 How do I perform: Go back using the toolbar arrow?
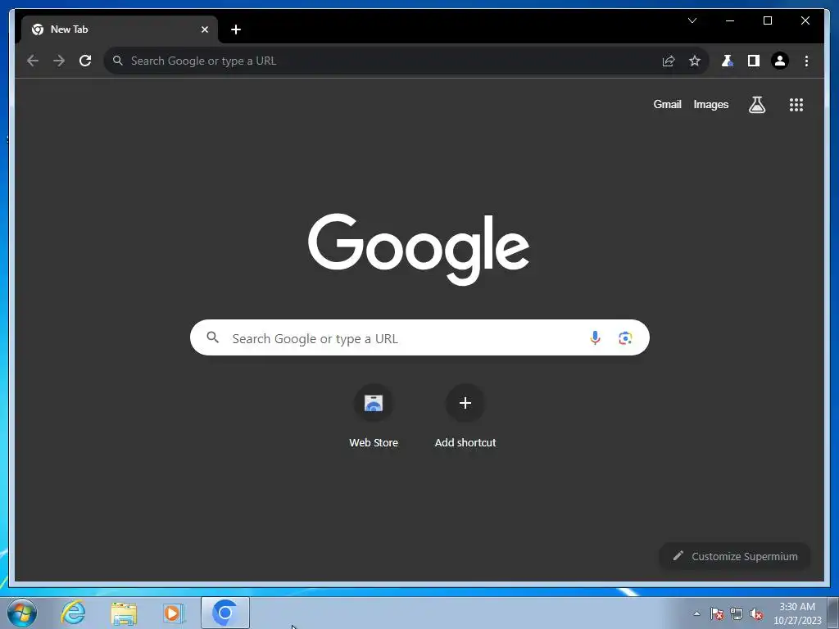click(33, 61)
